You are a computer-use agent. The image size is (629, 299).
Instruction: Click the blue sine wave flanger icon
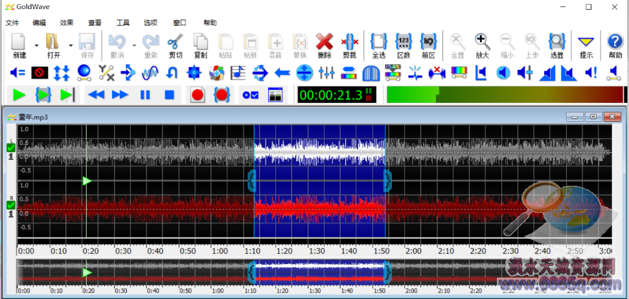pos(150,72)
